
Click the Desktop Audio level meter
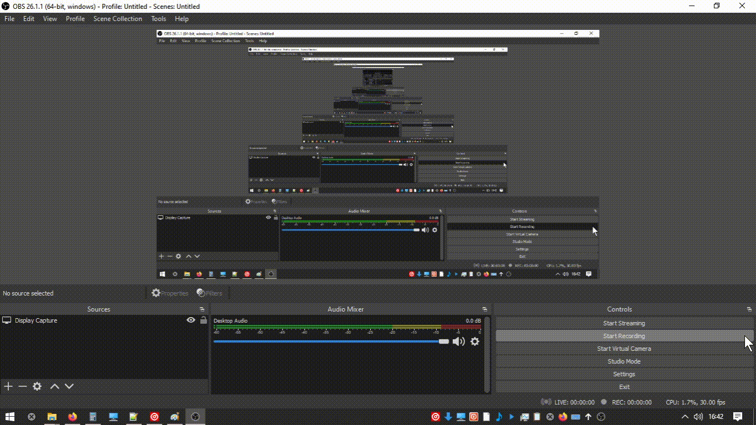pyautogui.click(x=348, y=327)
